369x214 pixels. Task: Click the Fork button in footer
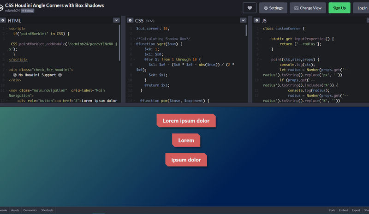[x=332, y=210]
